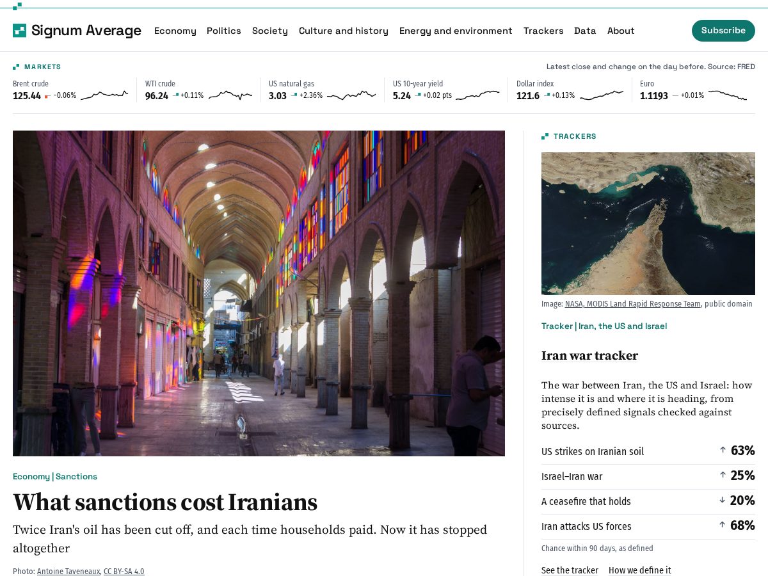Image resolution: width=768 pixels, height=576 pixels.
Task: Click WTI crude +0.11% change
Action: [x=192, y=96]
